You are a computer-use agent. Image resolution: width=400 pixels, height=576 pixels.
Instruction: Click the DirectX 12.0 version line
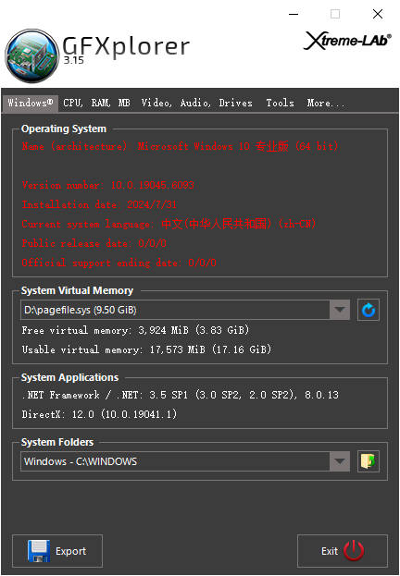point(99,414)
